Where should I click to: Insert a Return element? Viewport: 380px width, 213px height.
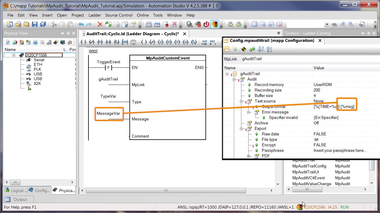(x=213, y=42)
